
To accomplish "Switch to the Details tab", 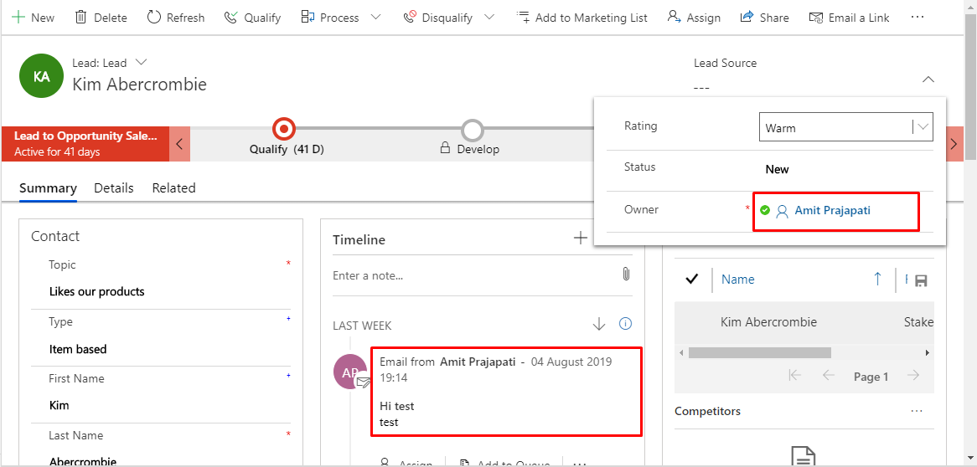I will [x=114, y=188].
